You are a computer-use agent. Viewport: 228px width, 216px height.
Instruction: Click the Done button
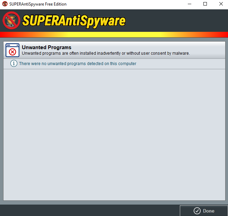[x=204, y=210]
